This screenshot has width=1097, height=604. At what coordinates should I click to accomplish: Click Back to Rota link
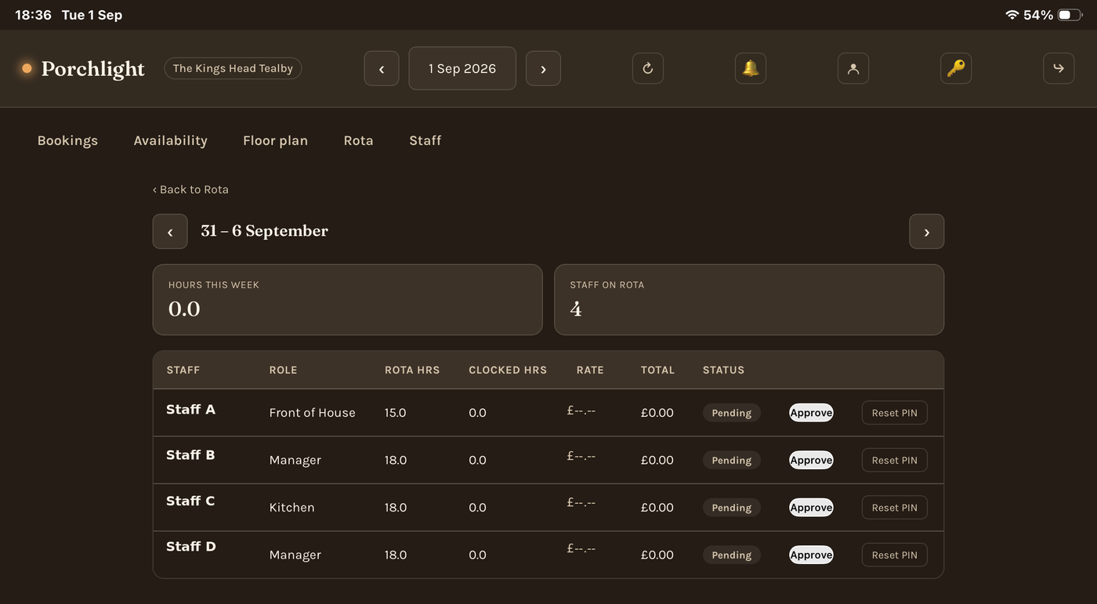pos(190,190)
